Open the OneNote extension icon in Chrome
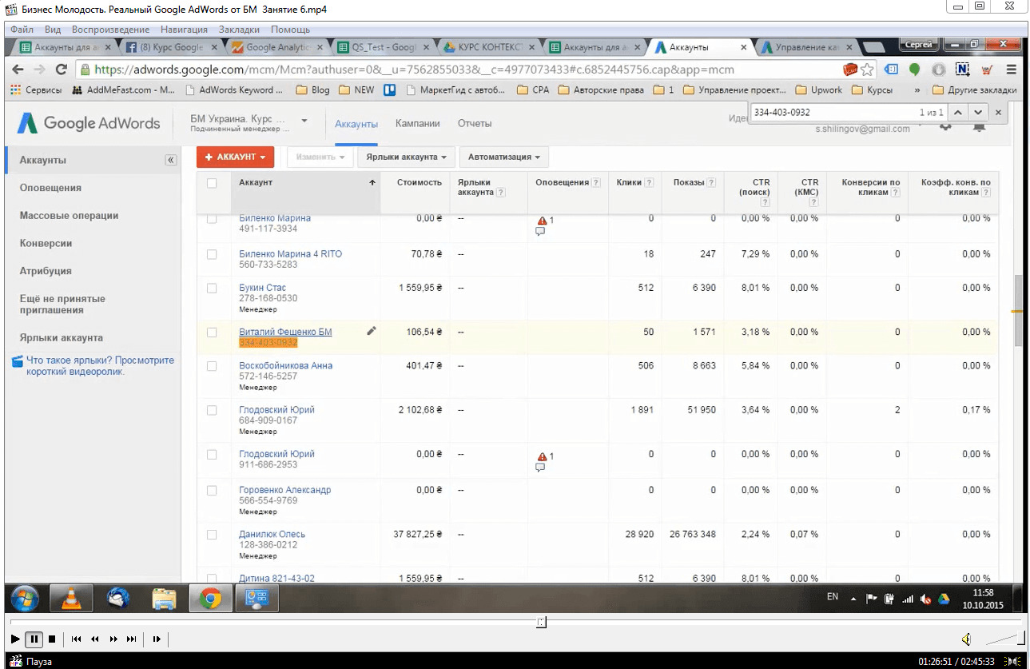1030x669 pixels. (962, 70)
